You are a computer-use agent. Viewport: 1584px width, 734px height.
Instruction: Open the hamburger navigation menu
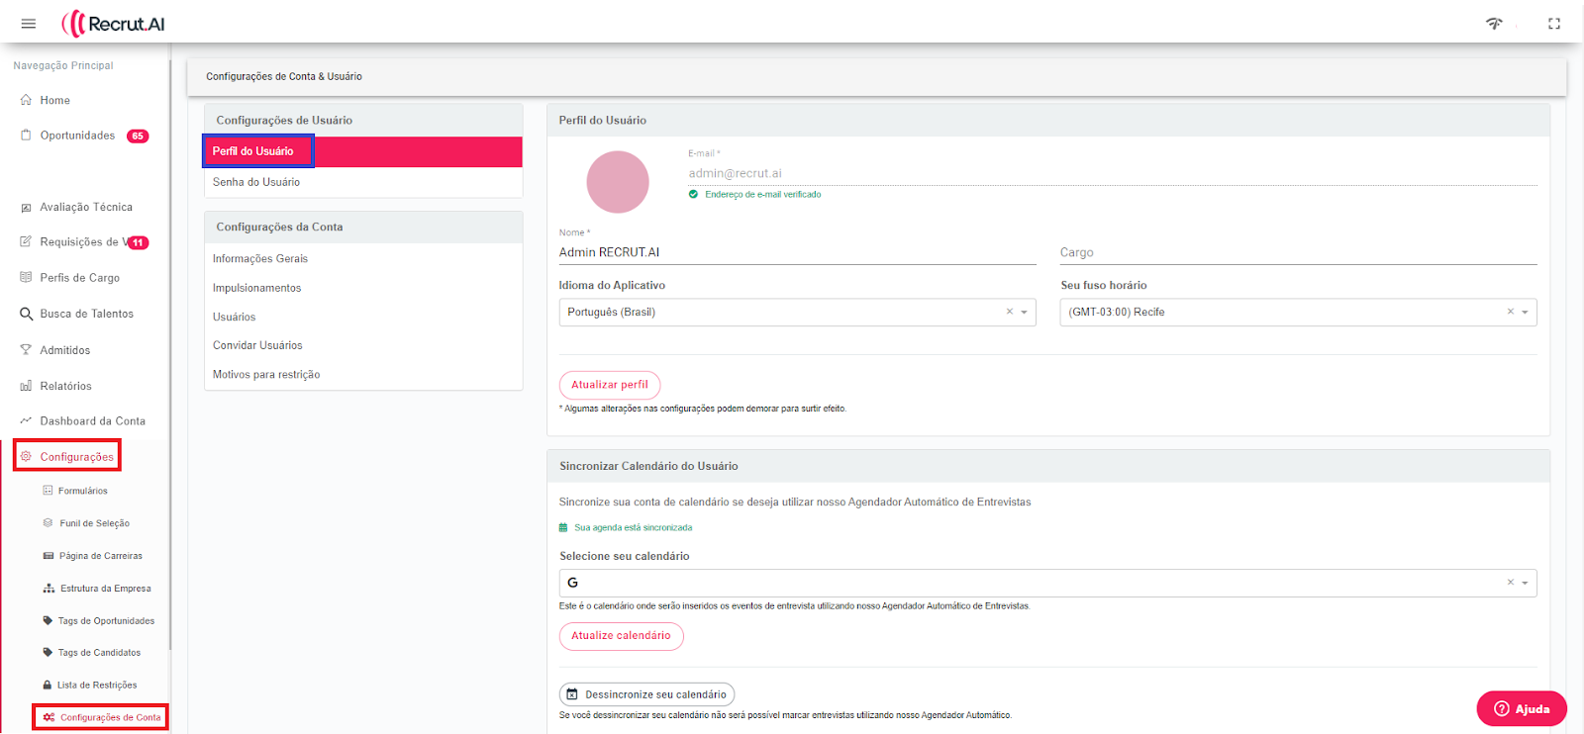[x=29, y=24]
